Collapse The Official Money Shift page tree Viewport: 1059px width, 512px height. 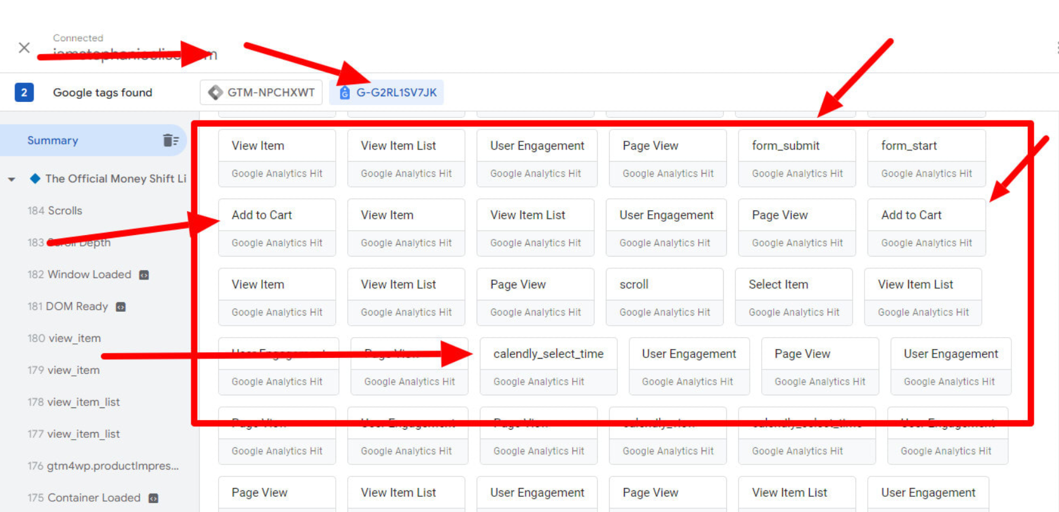11,179
